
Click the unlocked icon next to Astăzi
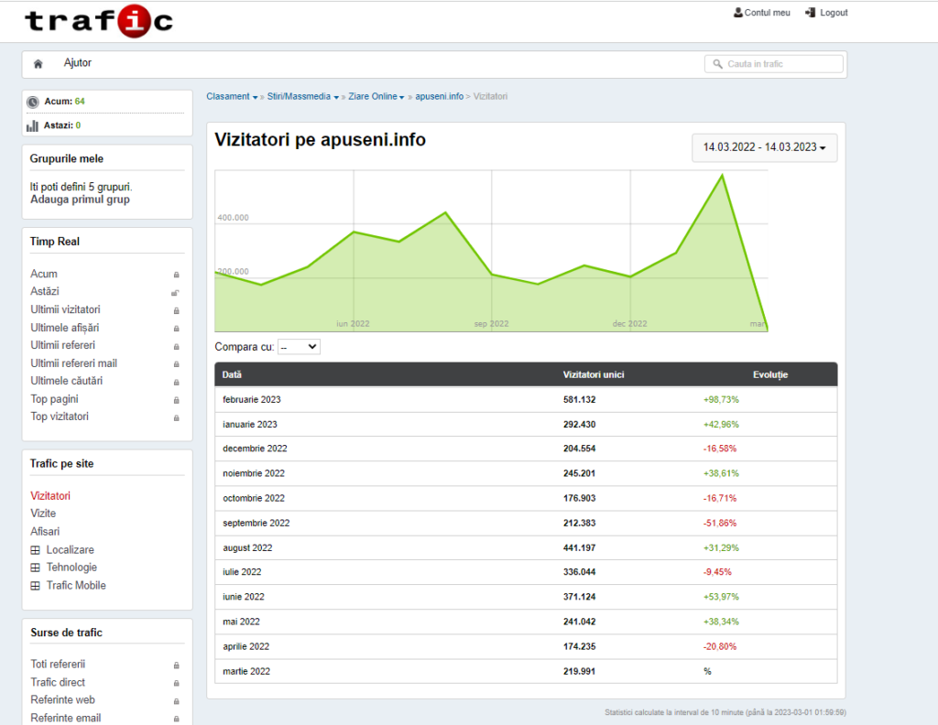coord(175,293)
